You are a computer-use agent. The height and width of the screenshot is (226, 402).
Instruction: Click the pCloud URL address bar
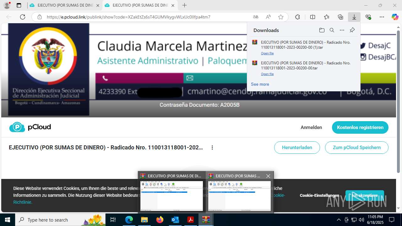coord(128,17)
